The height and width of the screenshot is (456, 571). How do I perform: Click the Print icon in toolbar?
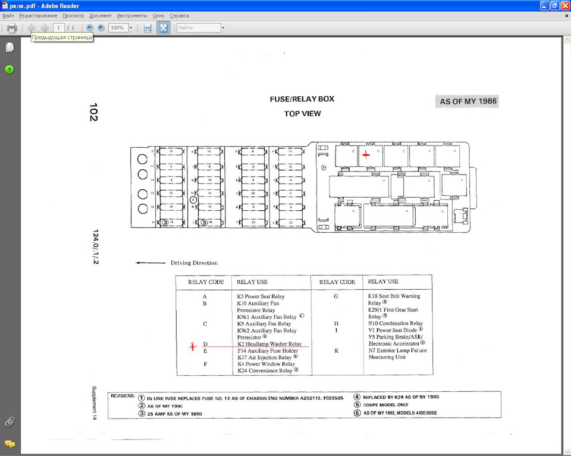coord(12,28)
